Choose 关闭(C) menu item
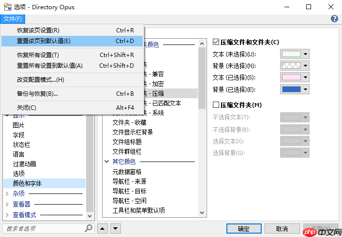342x237 pixels. point(72,108)
